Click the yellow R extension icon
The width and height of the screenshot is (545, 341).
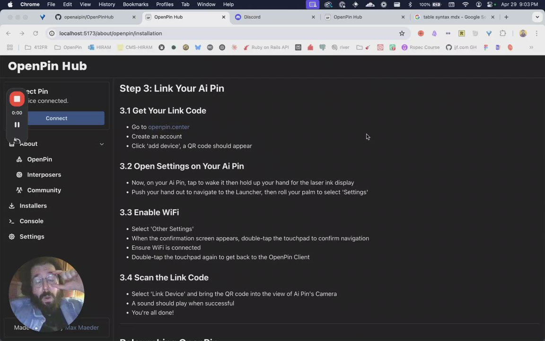pos(462,34)
